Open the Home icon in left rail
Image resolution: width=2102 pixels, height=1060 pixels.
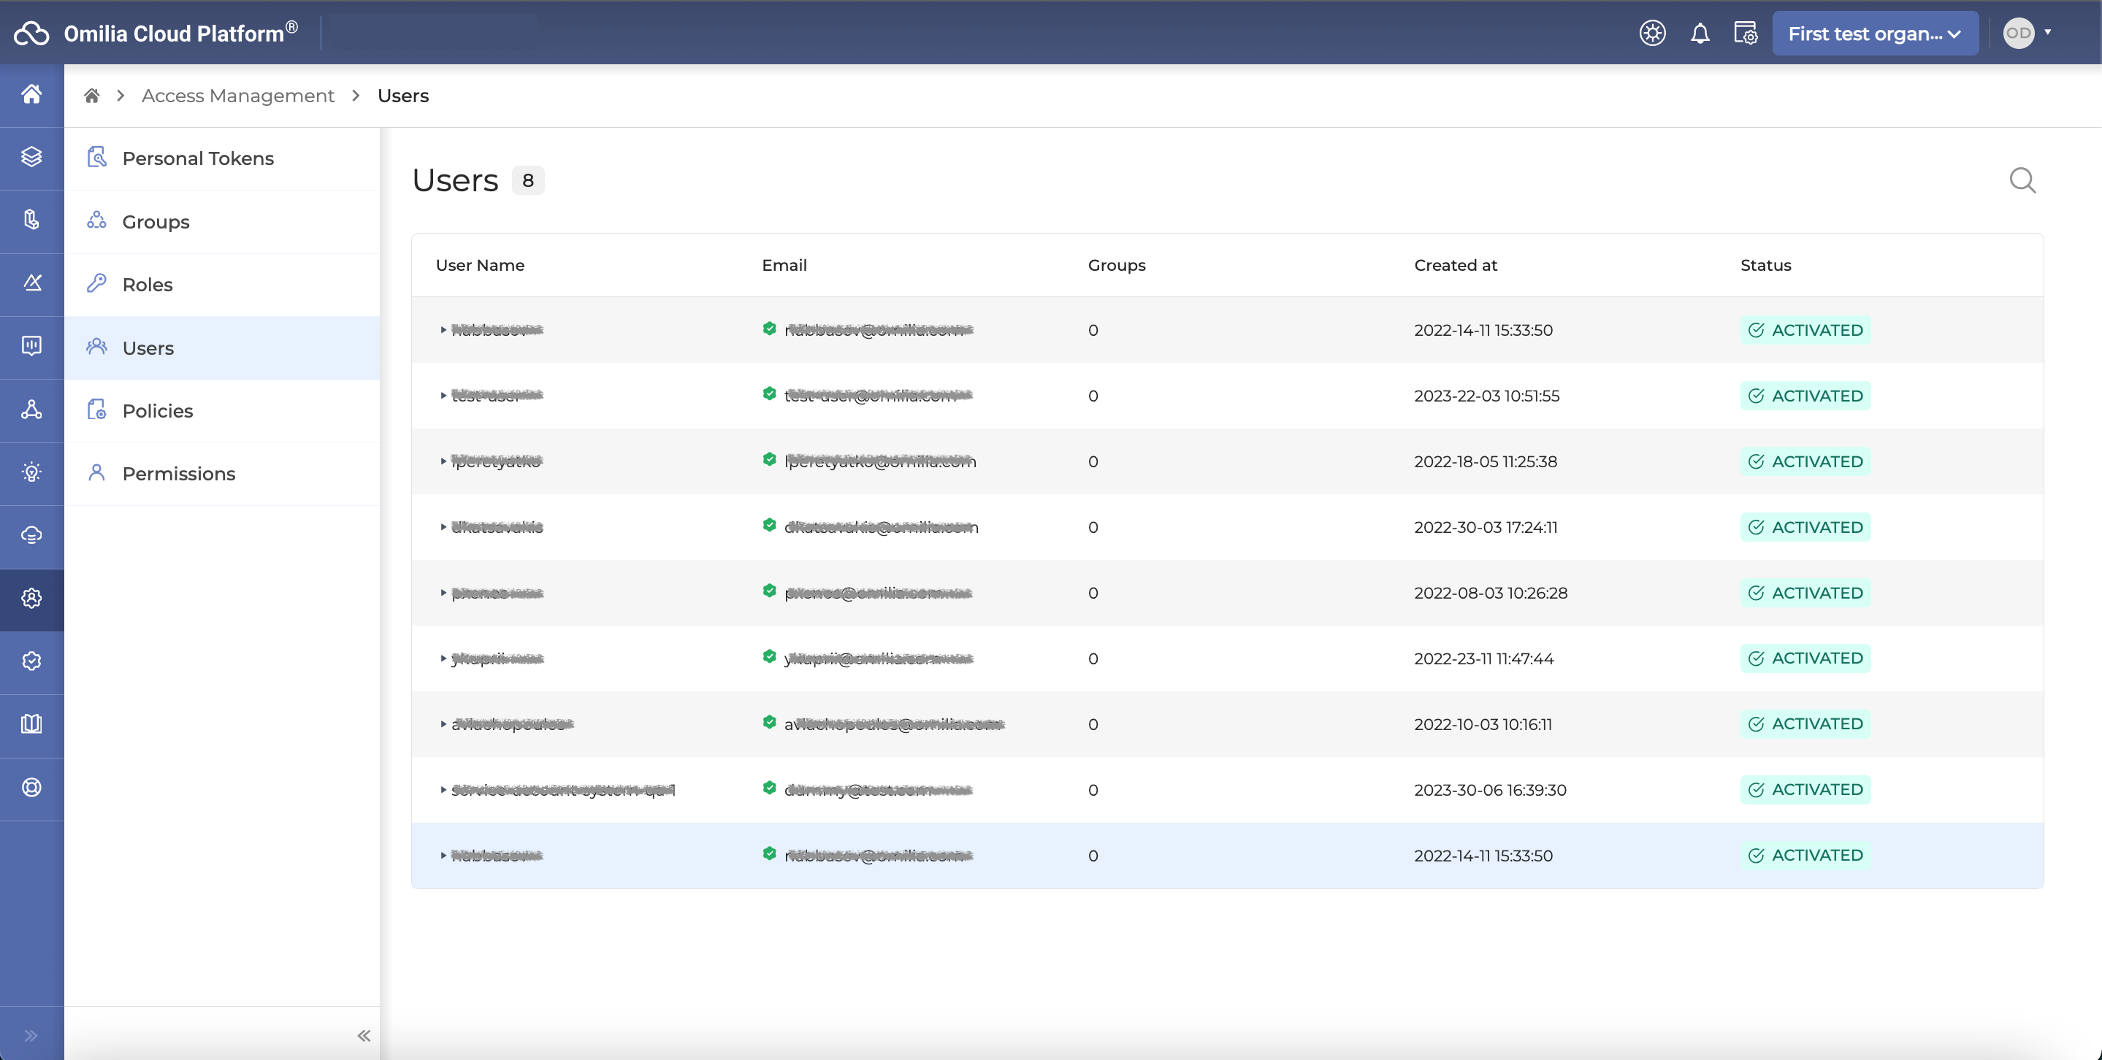32,95
